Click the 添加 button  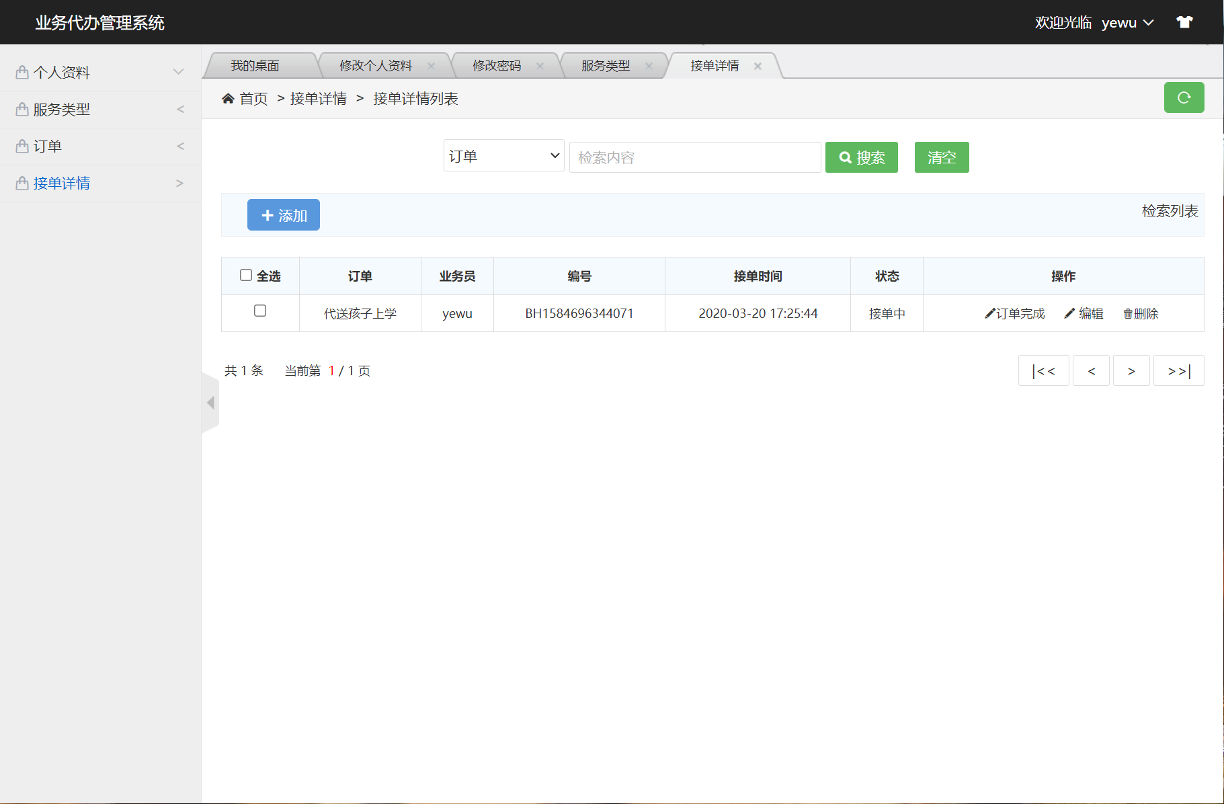[x=283, y=214]
